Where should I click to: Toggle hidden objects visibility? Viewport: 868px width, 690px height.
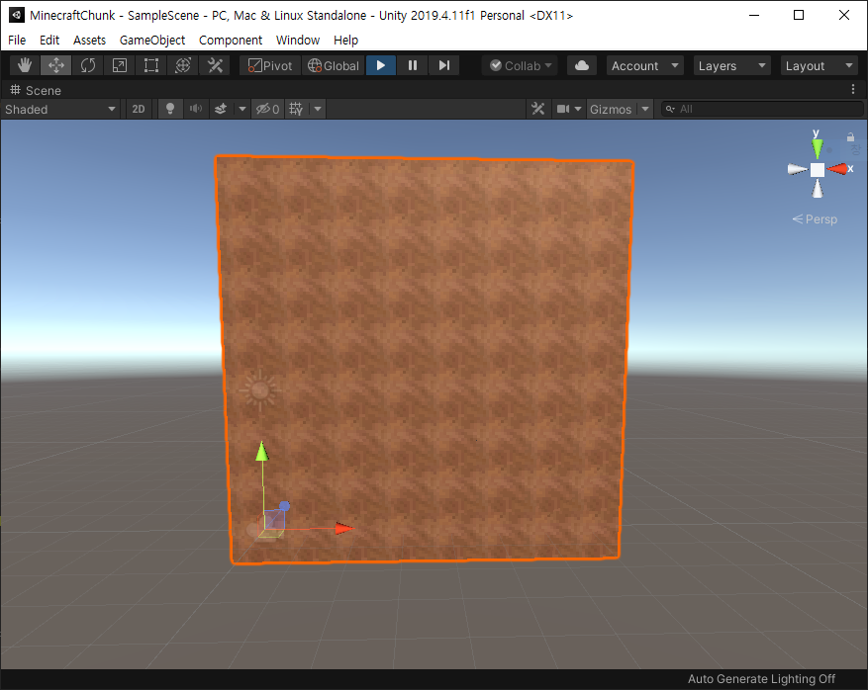tap(267, 109)
